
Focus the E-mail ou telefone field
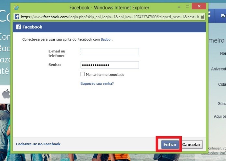(110, 51)
